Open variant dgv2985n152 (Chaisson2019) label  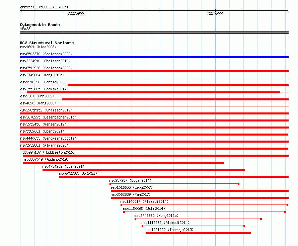(x=46, y=110)
